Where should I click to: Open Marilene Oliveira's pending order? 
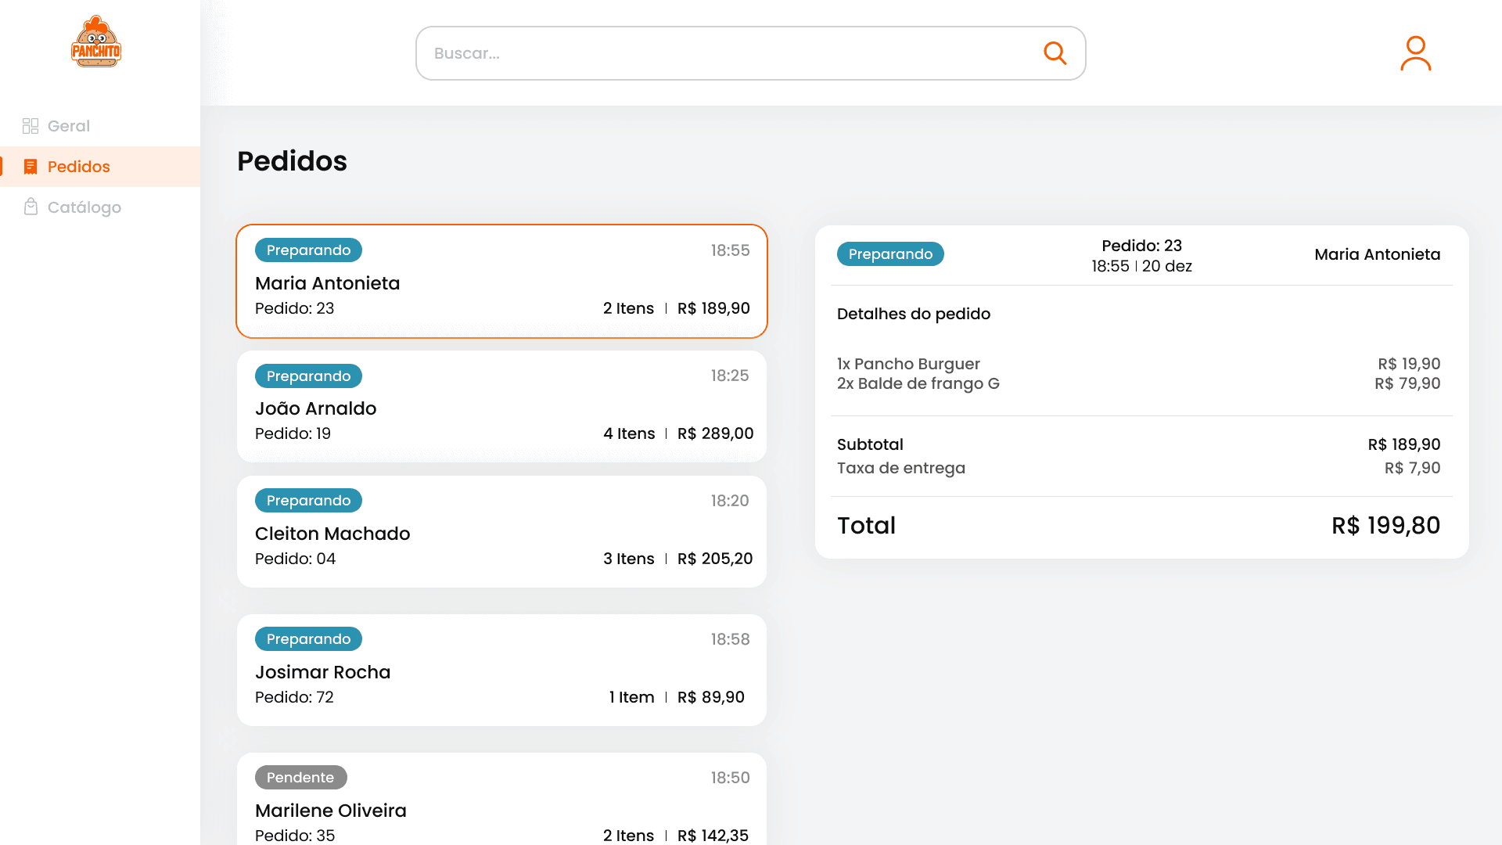pyautogui.click(x=501, y=806)
